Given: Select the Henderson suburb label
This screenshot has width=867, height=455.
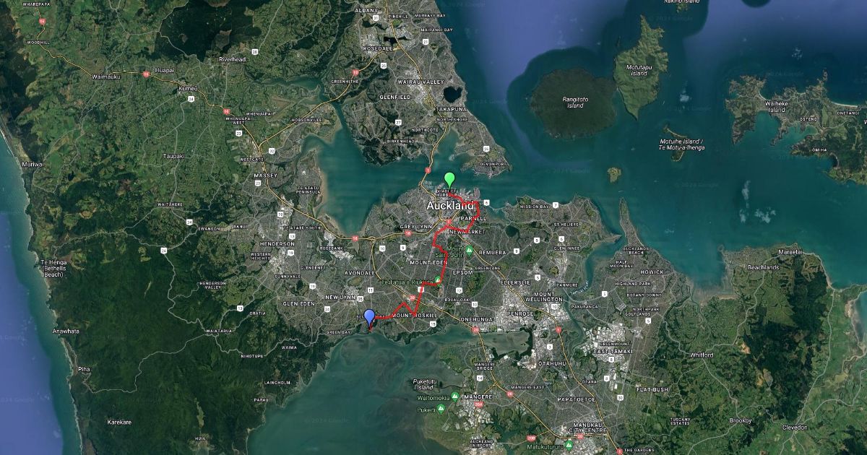Looking at the screenshot, I should click(279, 243).
